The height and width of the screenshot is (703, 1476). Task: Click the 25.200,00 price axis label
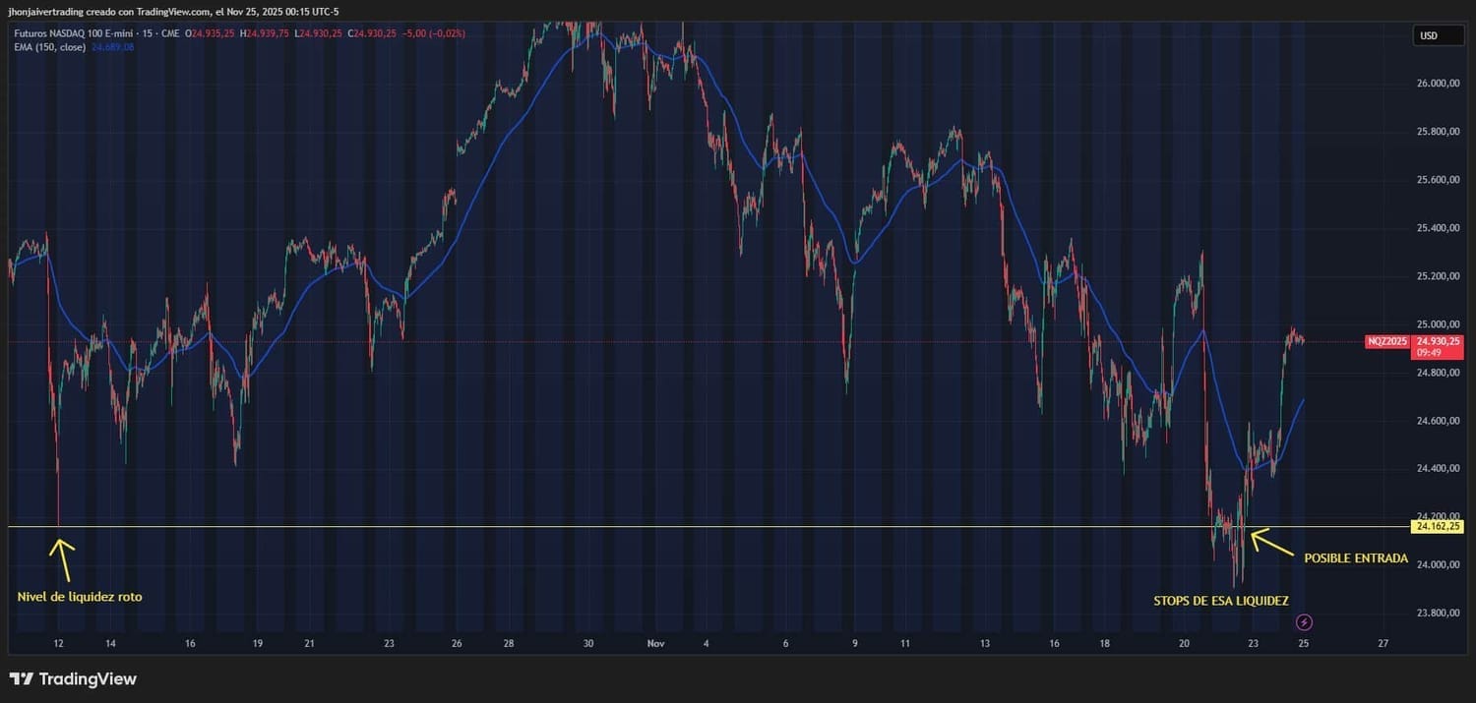click(1437, 276)
